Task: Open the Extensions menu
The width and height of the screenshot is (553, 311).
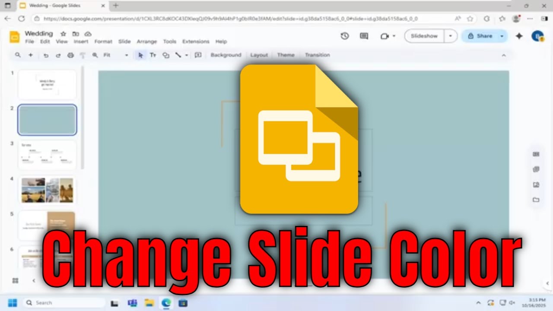Action: [196, 41]
